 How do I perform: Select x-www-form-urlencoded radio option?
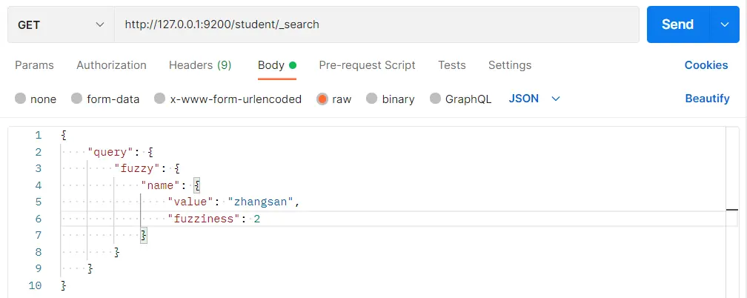click(x=160, y=99)
